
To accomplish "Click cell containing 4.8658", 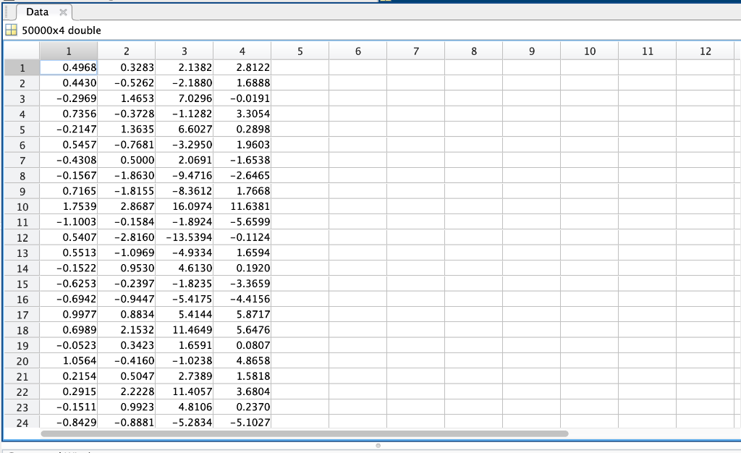I will click(242, 361).
